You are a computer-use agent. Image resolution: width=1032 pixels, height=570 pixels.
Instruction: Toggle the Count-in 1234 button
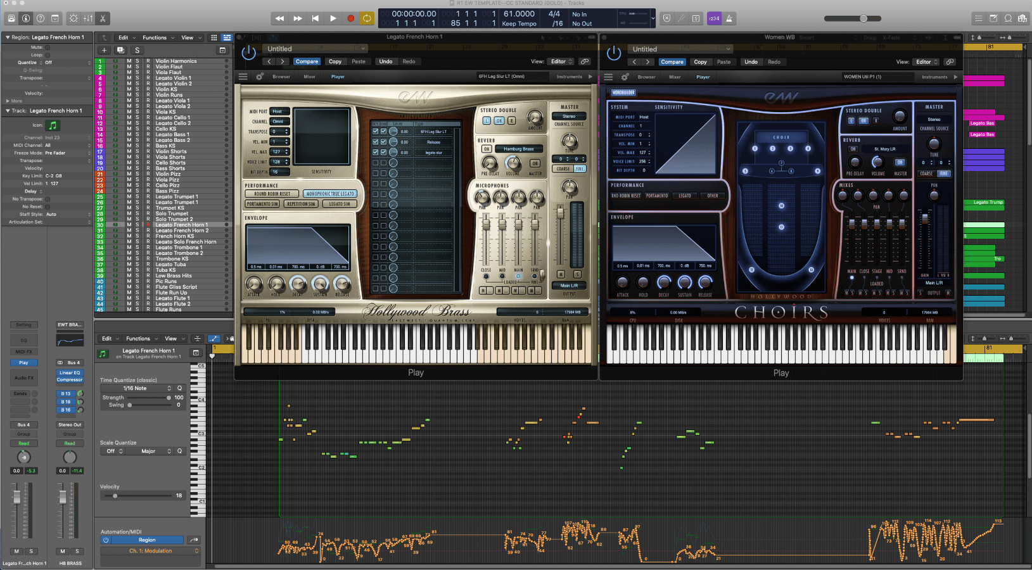714,18
